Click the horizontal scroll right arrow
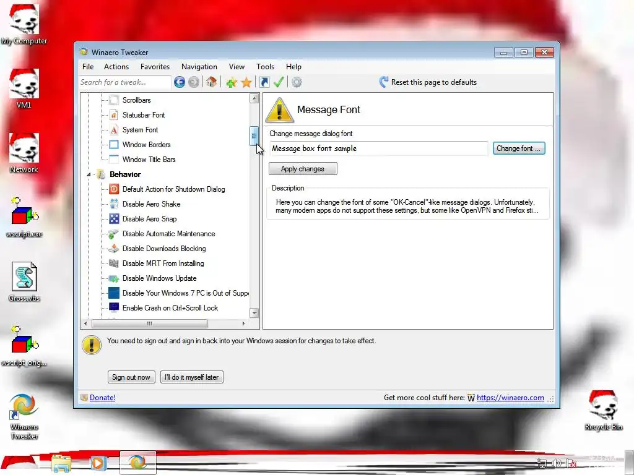 point(243,323)
